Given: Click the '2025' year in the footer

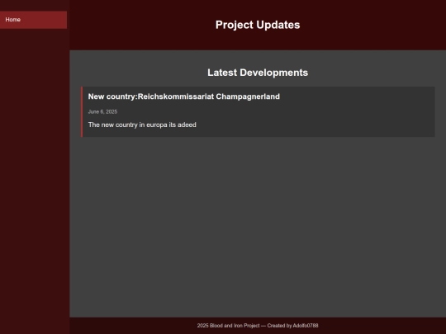Looking at the screenshot, I should coord(203,326).
